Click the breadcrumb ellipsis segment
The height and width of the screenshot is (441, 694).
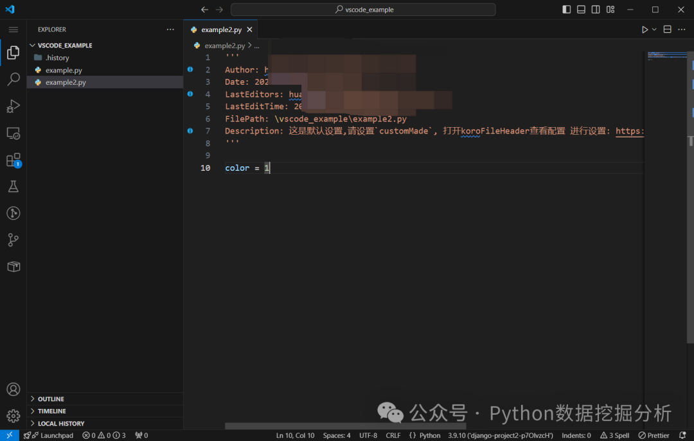(x=256, y=46)
